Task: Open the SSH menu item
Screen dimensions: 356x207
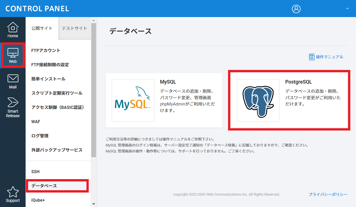Action: [36, 172]
